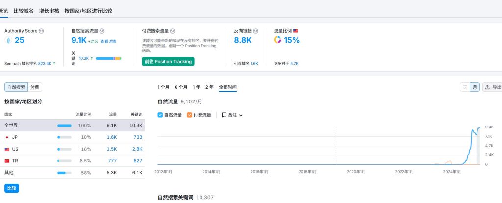Click the Turkey flag icon in table
The image size is (502, 203).
(7, 160)
